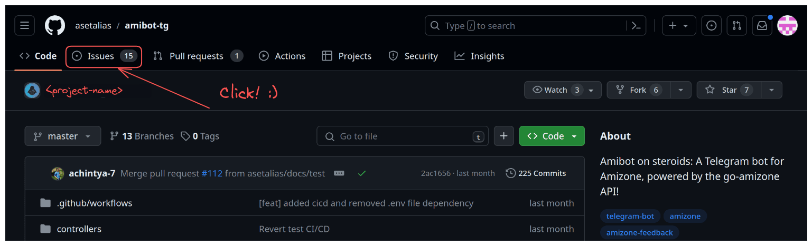Show the commit status green checkmark
This screenshot has height=246, width=812.
[362, 173]
